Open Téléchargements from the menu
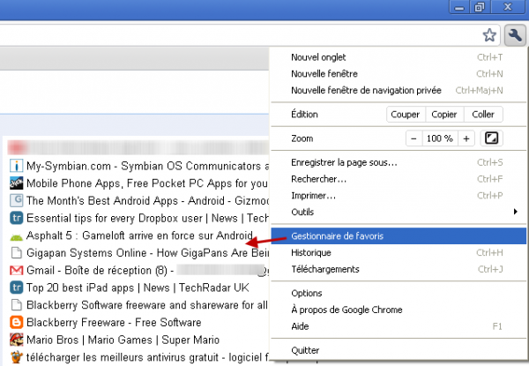Viewport: 529px width, 366px height. [324, 269]
